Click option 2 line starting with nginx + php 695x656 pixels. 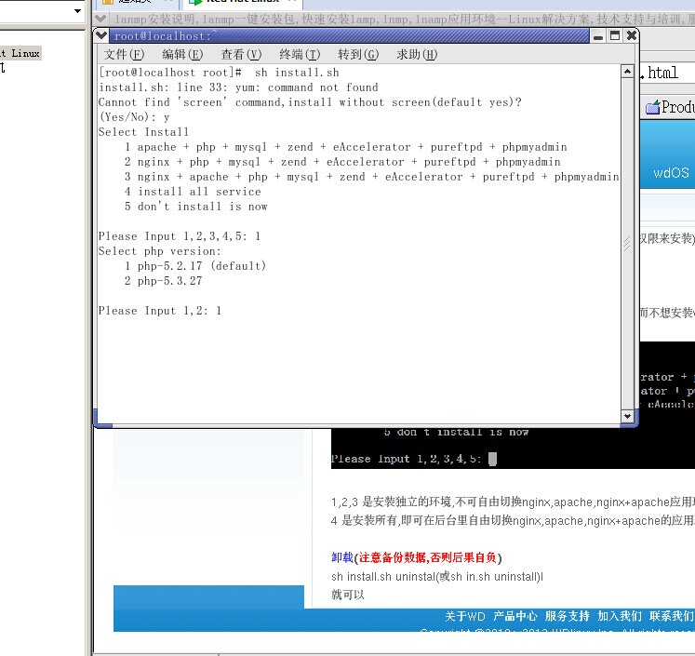click(342, 162)
